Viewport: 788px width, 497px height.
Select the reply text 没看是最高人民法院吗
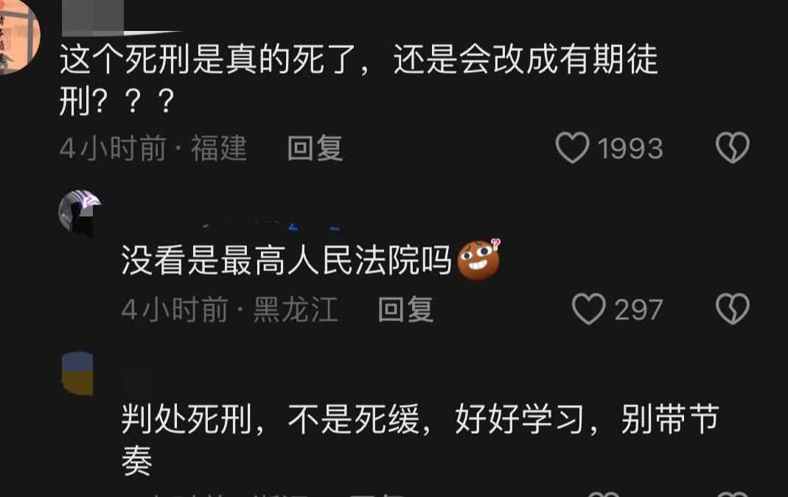(x=287, y=260)
